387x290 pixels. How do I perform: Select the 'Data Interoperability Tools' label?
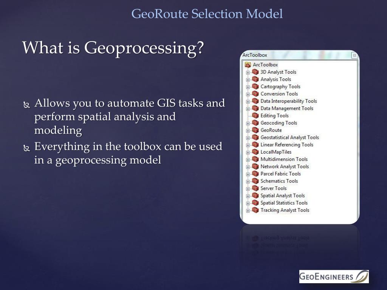pos(289,101)
